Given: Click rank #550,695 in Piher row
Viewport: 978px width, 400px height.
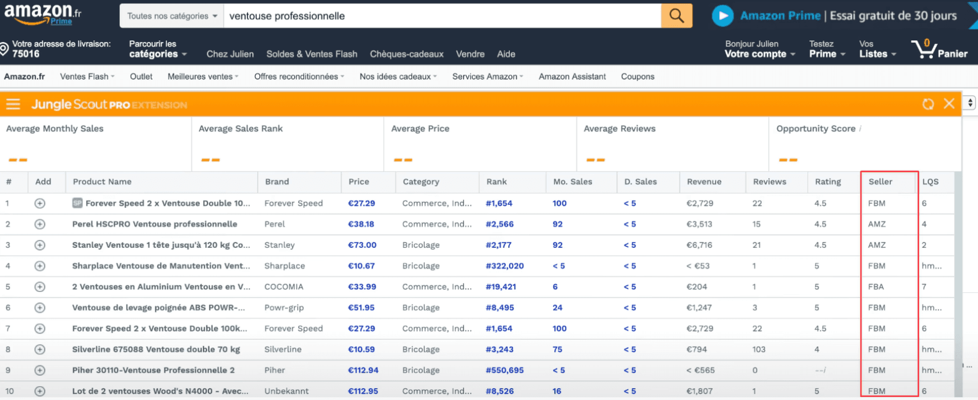Looking at the screenshot, I should [x=505, y=370].
